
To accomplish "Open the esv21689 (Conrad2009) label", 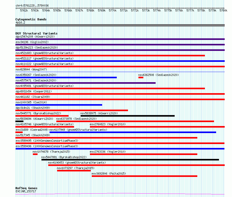I will click(32, 130).
